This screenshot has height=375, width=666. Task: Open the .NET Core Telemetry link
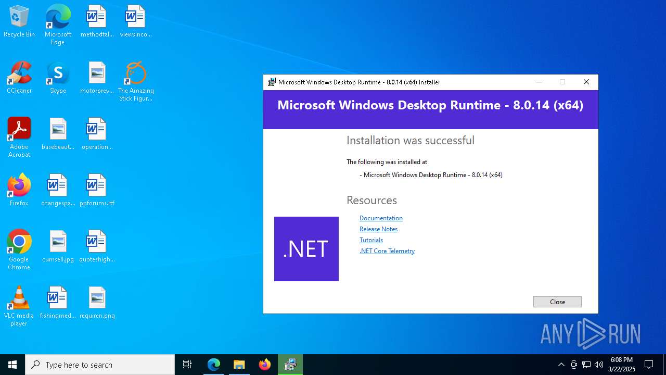point(387,251)
